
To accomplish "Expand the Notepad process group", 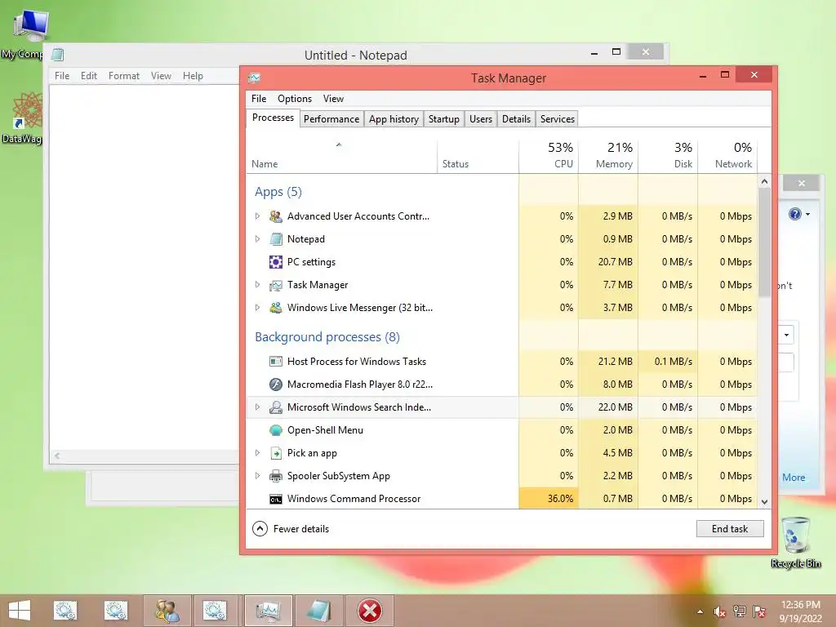I will coord(257,239).
